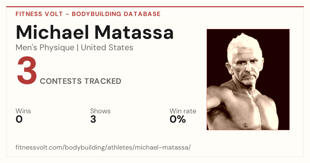Click the pipe separator after Men's Physique
Image resolution: width=310 pixels, height=163 pixels.
click(78, 48)
